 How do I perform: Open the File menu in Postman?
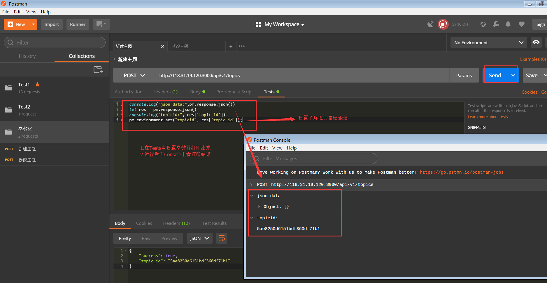point(6,12)
